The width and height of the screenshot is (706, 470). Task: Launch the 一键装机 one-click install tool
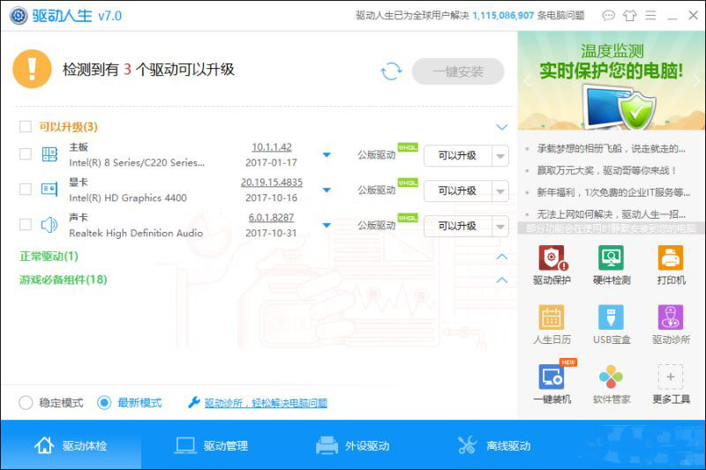[552, 384]
